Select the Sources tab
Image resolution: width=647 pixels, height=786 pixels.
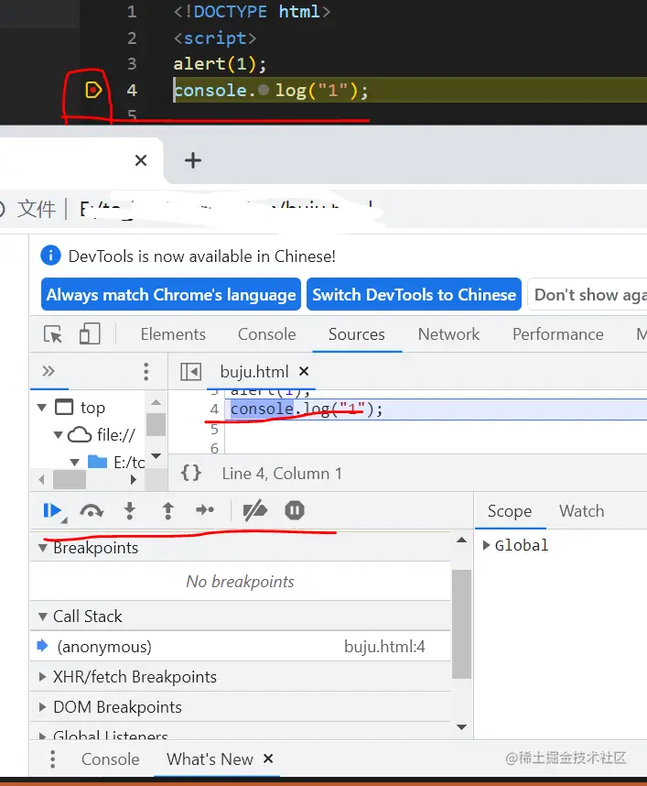(357, 334)
